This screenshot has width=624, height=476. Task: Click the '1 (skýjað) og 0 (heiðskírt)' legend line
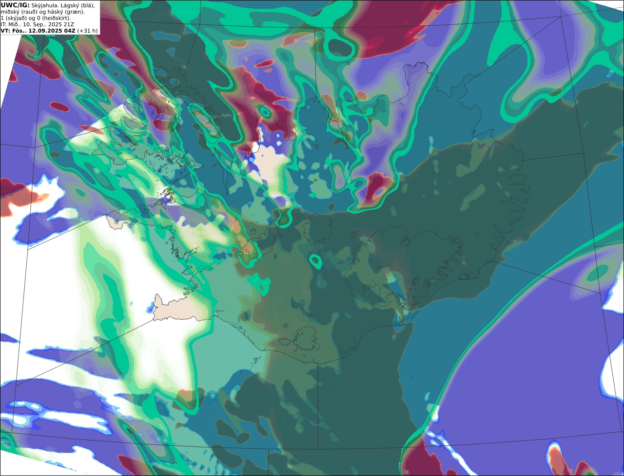tap(36, 18)
